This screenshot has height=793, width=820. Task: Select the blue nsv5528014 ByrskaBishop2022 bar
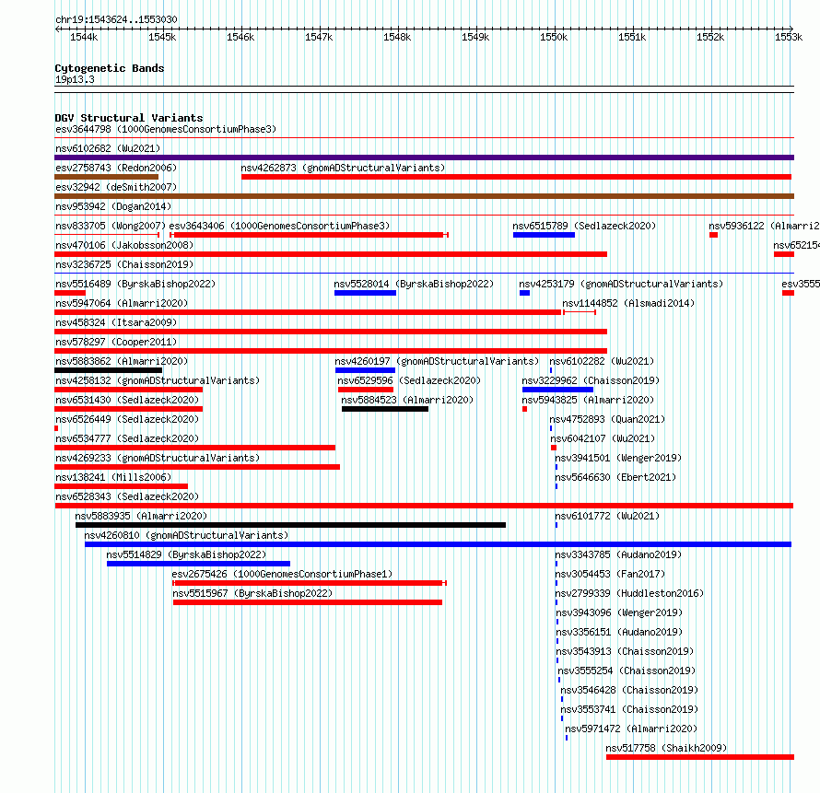(365, 293)
